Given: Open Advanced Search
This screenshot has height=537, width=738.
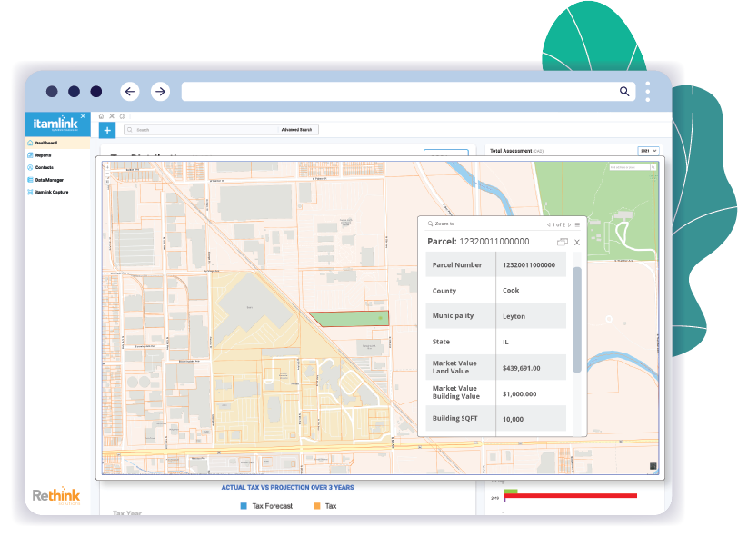Looking at the screenshot, I should point(298,130).
